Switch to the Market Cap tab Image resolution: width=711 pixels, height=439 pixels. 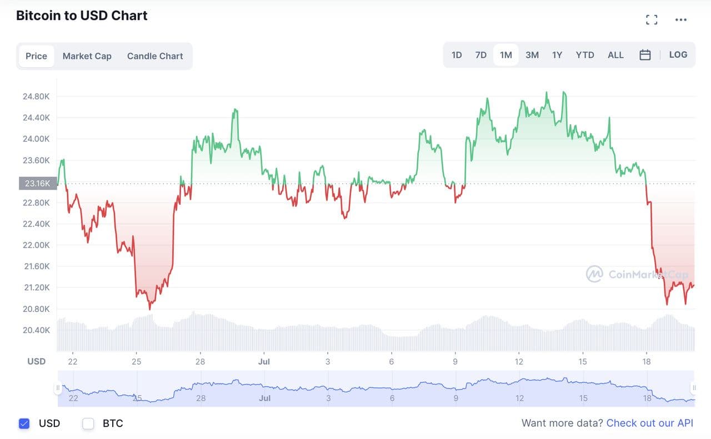[87, 56]
